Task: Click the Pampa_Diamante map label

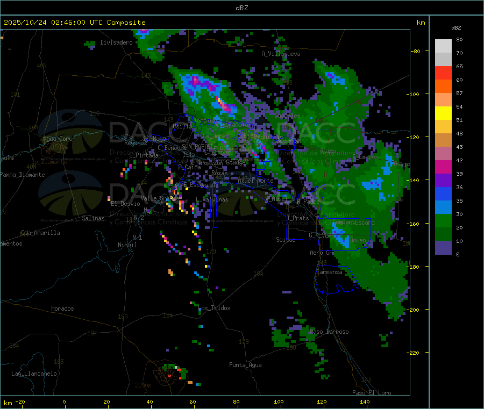Action: (x=23, y=175)
